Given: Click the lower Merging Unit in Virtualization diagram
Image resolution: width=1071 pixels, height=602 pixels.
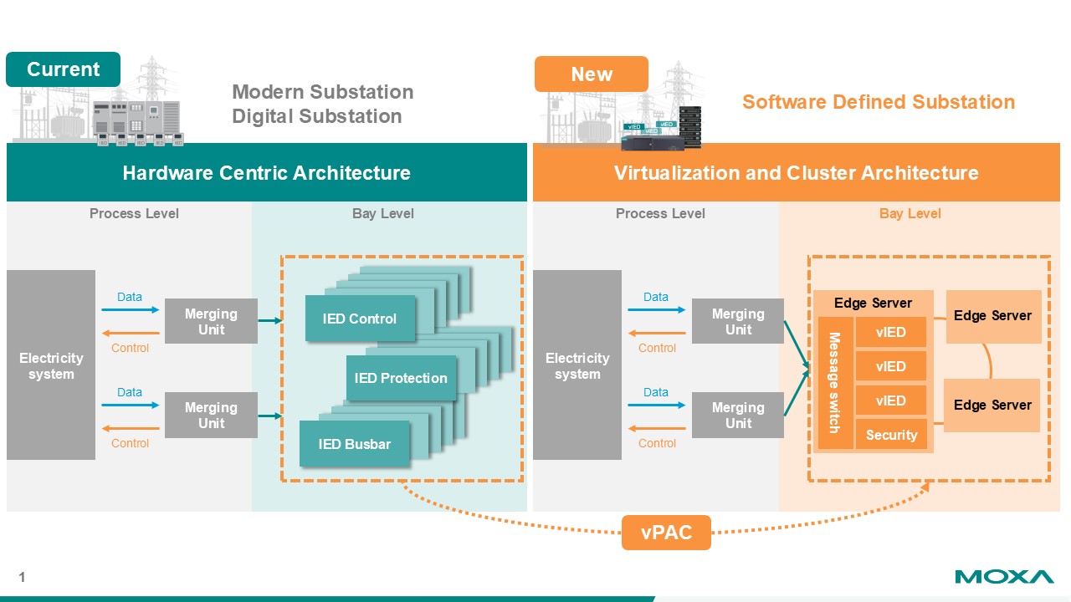Looking at the screenshot, I should (x=737, y=416).
